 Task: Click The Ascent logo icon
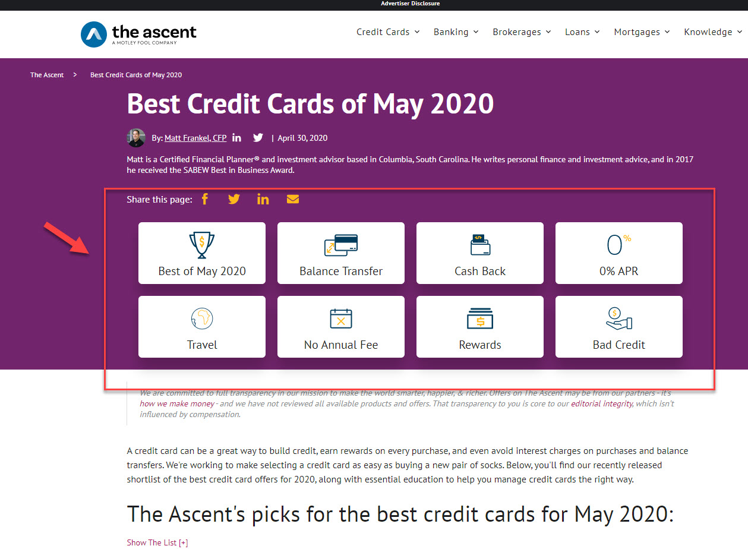93,34
